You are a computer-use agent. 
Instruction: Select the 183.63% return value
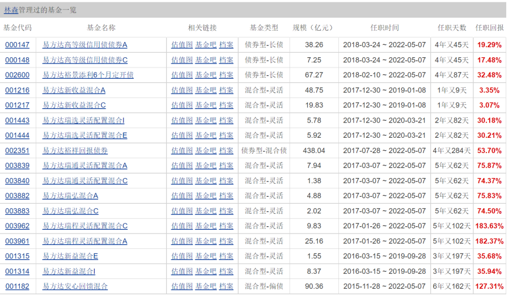pos(490,226)
